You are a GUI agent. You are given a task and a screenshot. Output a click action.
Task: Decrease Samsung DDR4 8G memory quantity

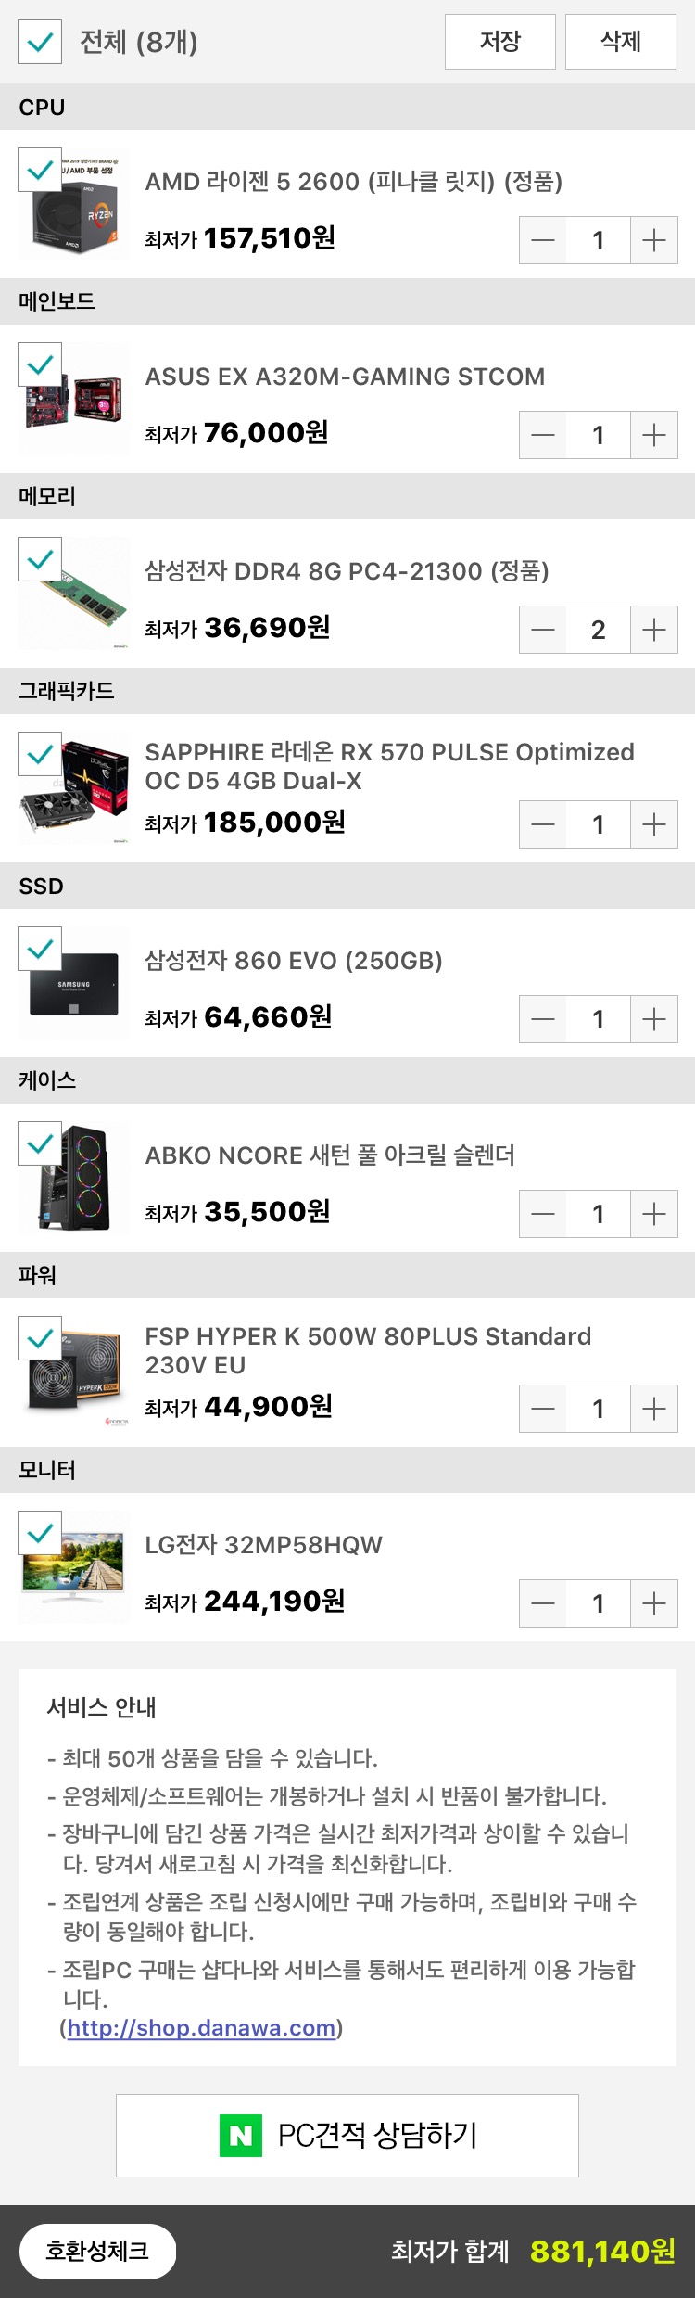pyautogui.click(x=543, y=630)
